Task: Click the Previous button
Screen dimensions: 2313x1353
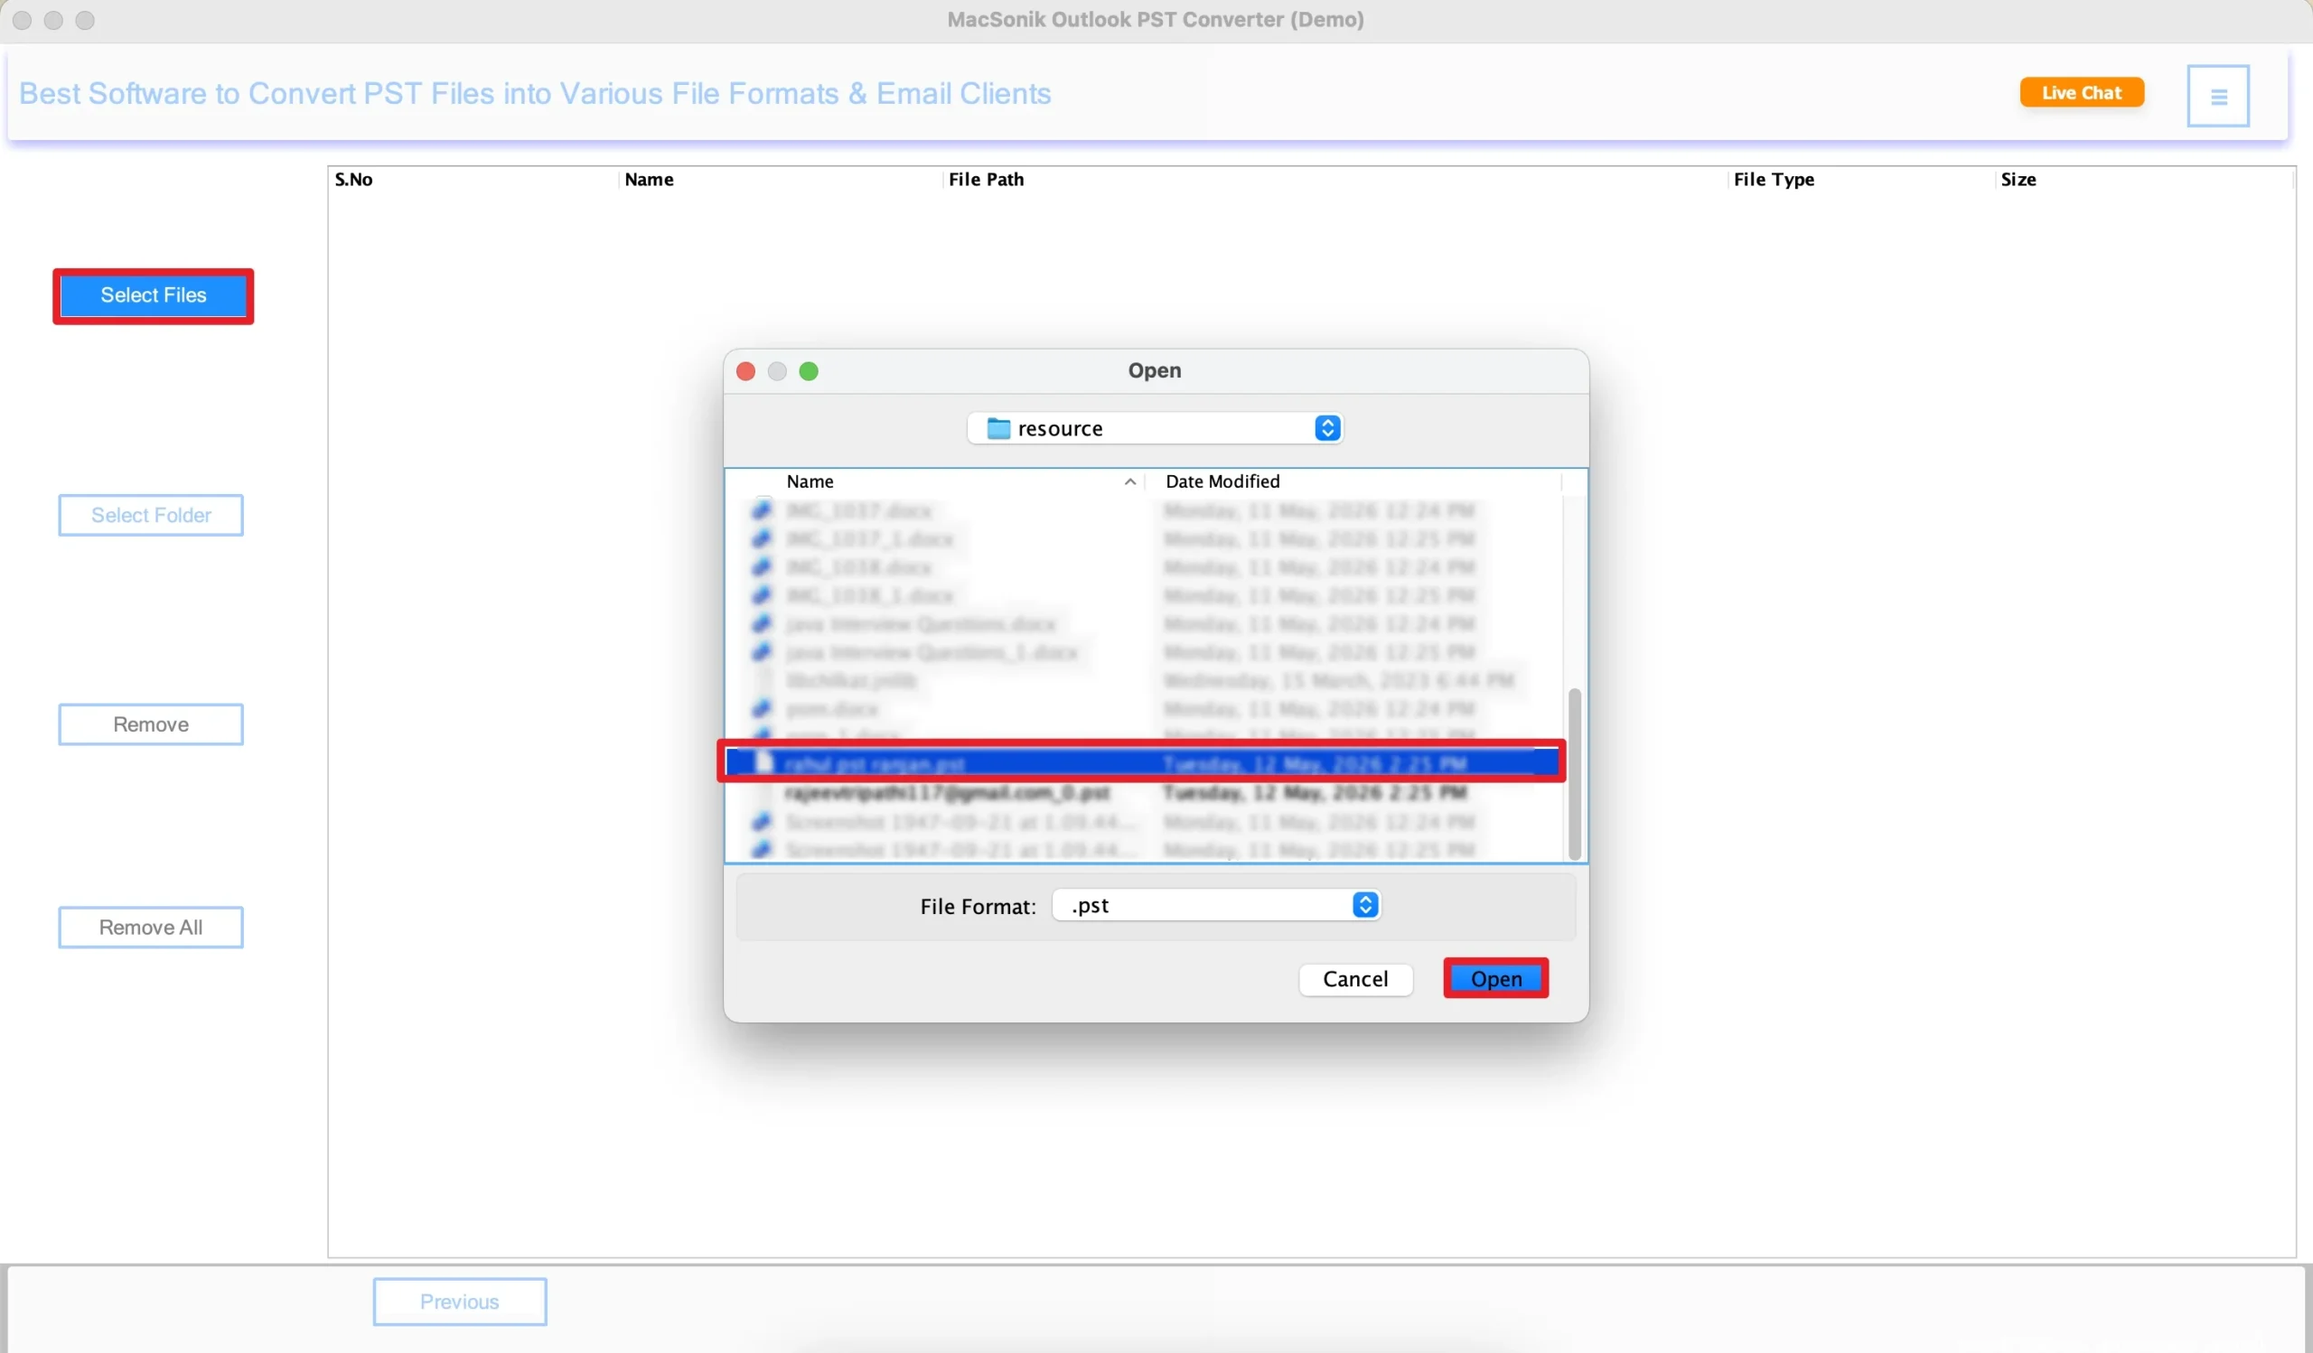Action: pyautogui.click(x=459, y=1302)
